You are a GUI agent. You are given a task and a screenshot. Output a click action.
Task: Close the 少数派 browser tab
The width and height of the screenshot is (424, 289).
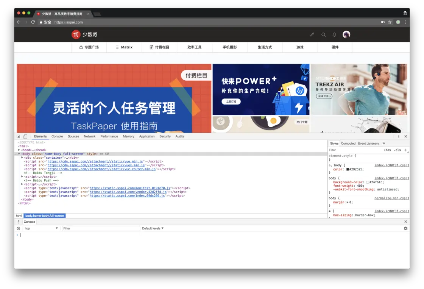[x=88, y=14]
